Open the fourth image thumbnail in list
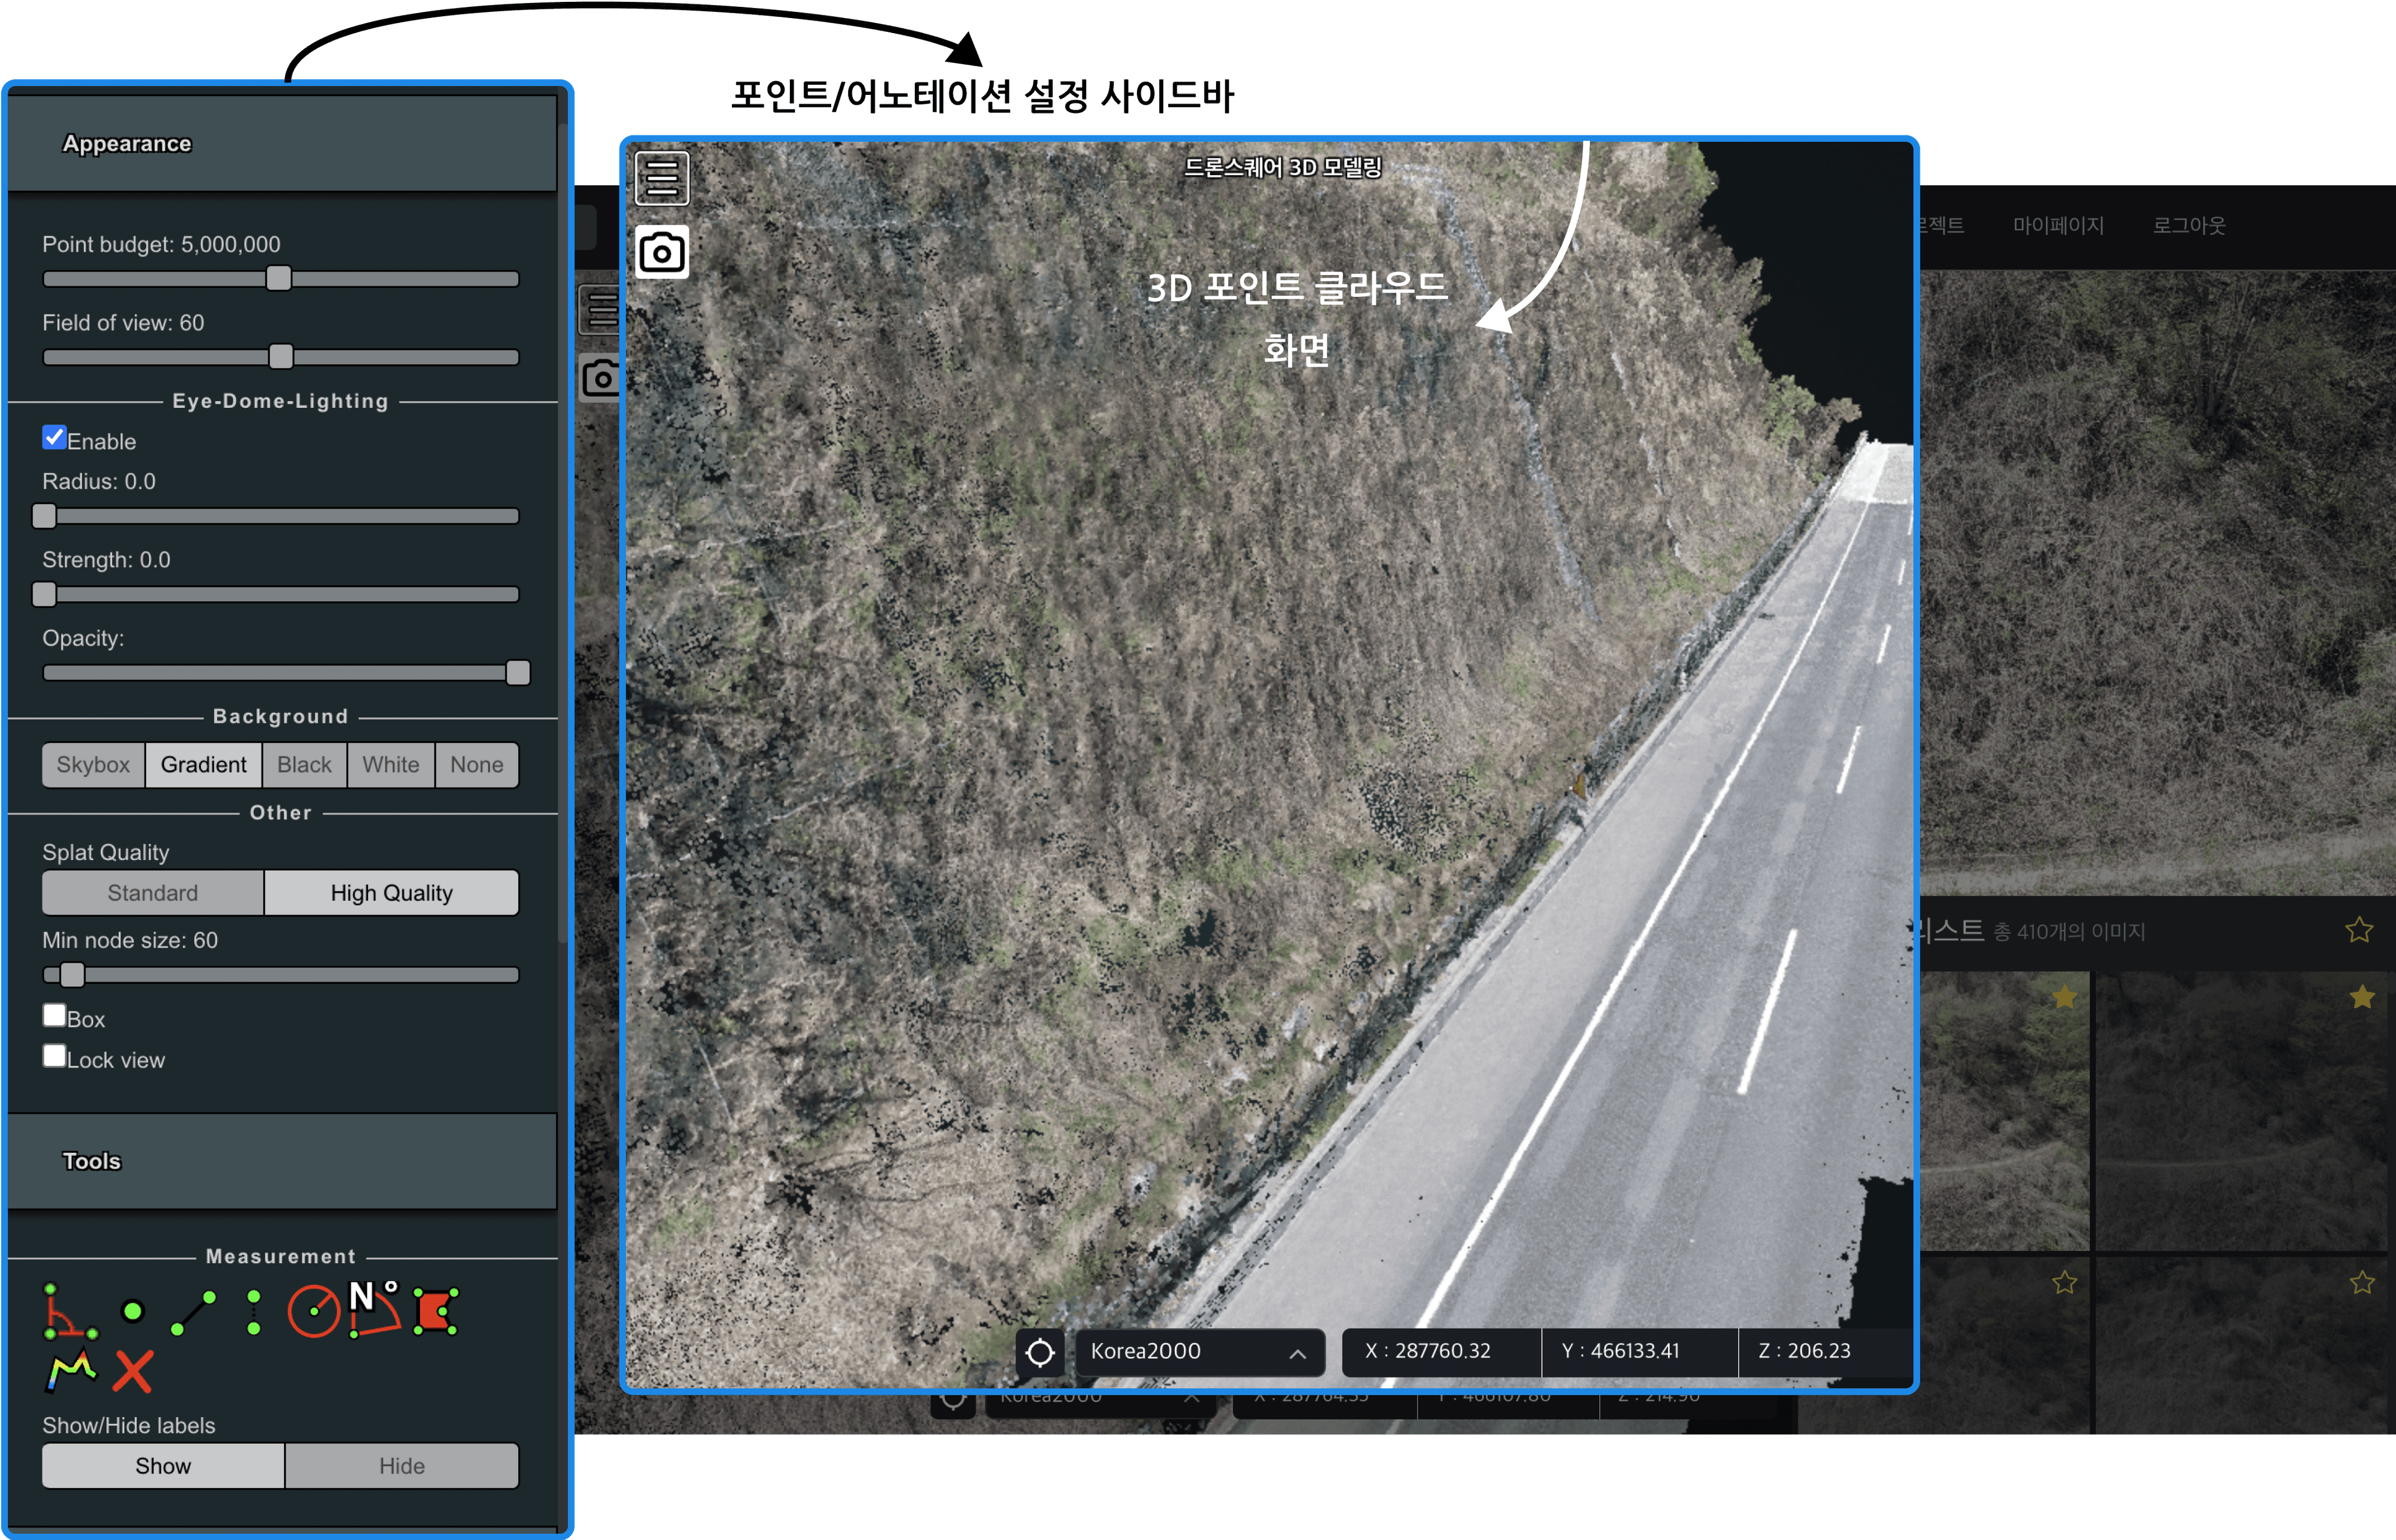The image size is (2396, 1540). click(x=2241, y=1345)
